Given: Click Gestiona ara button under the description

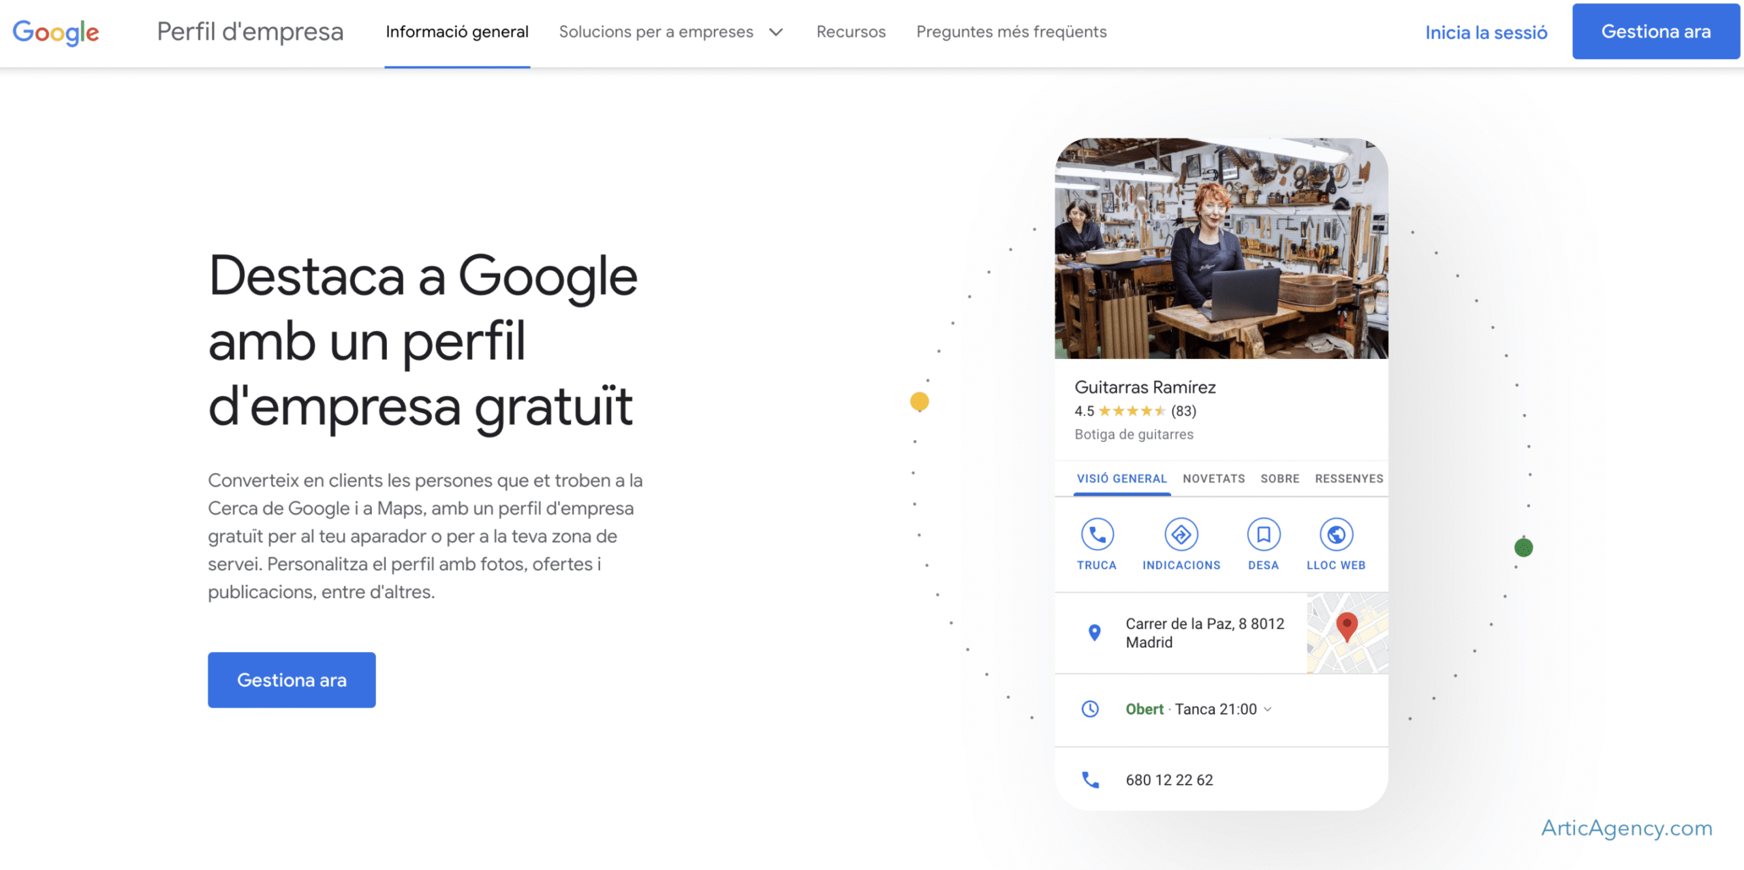Looking at the screenshot, I should click(x=292, y=679).
